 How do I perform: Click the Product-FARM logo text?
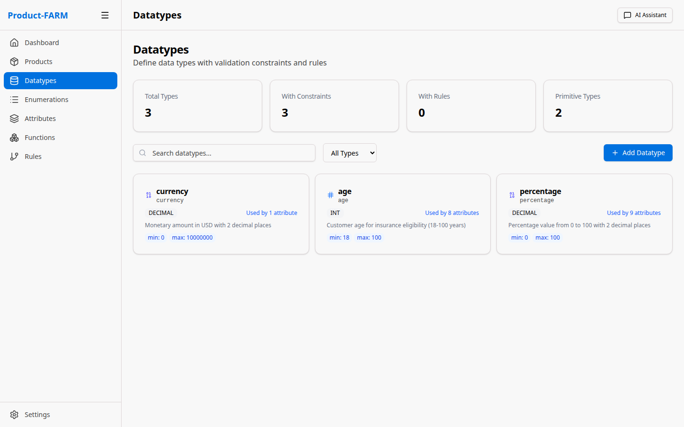(x=38, y=15)
